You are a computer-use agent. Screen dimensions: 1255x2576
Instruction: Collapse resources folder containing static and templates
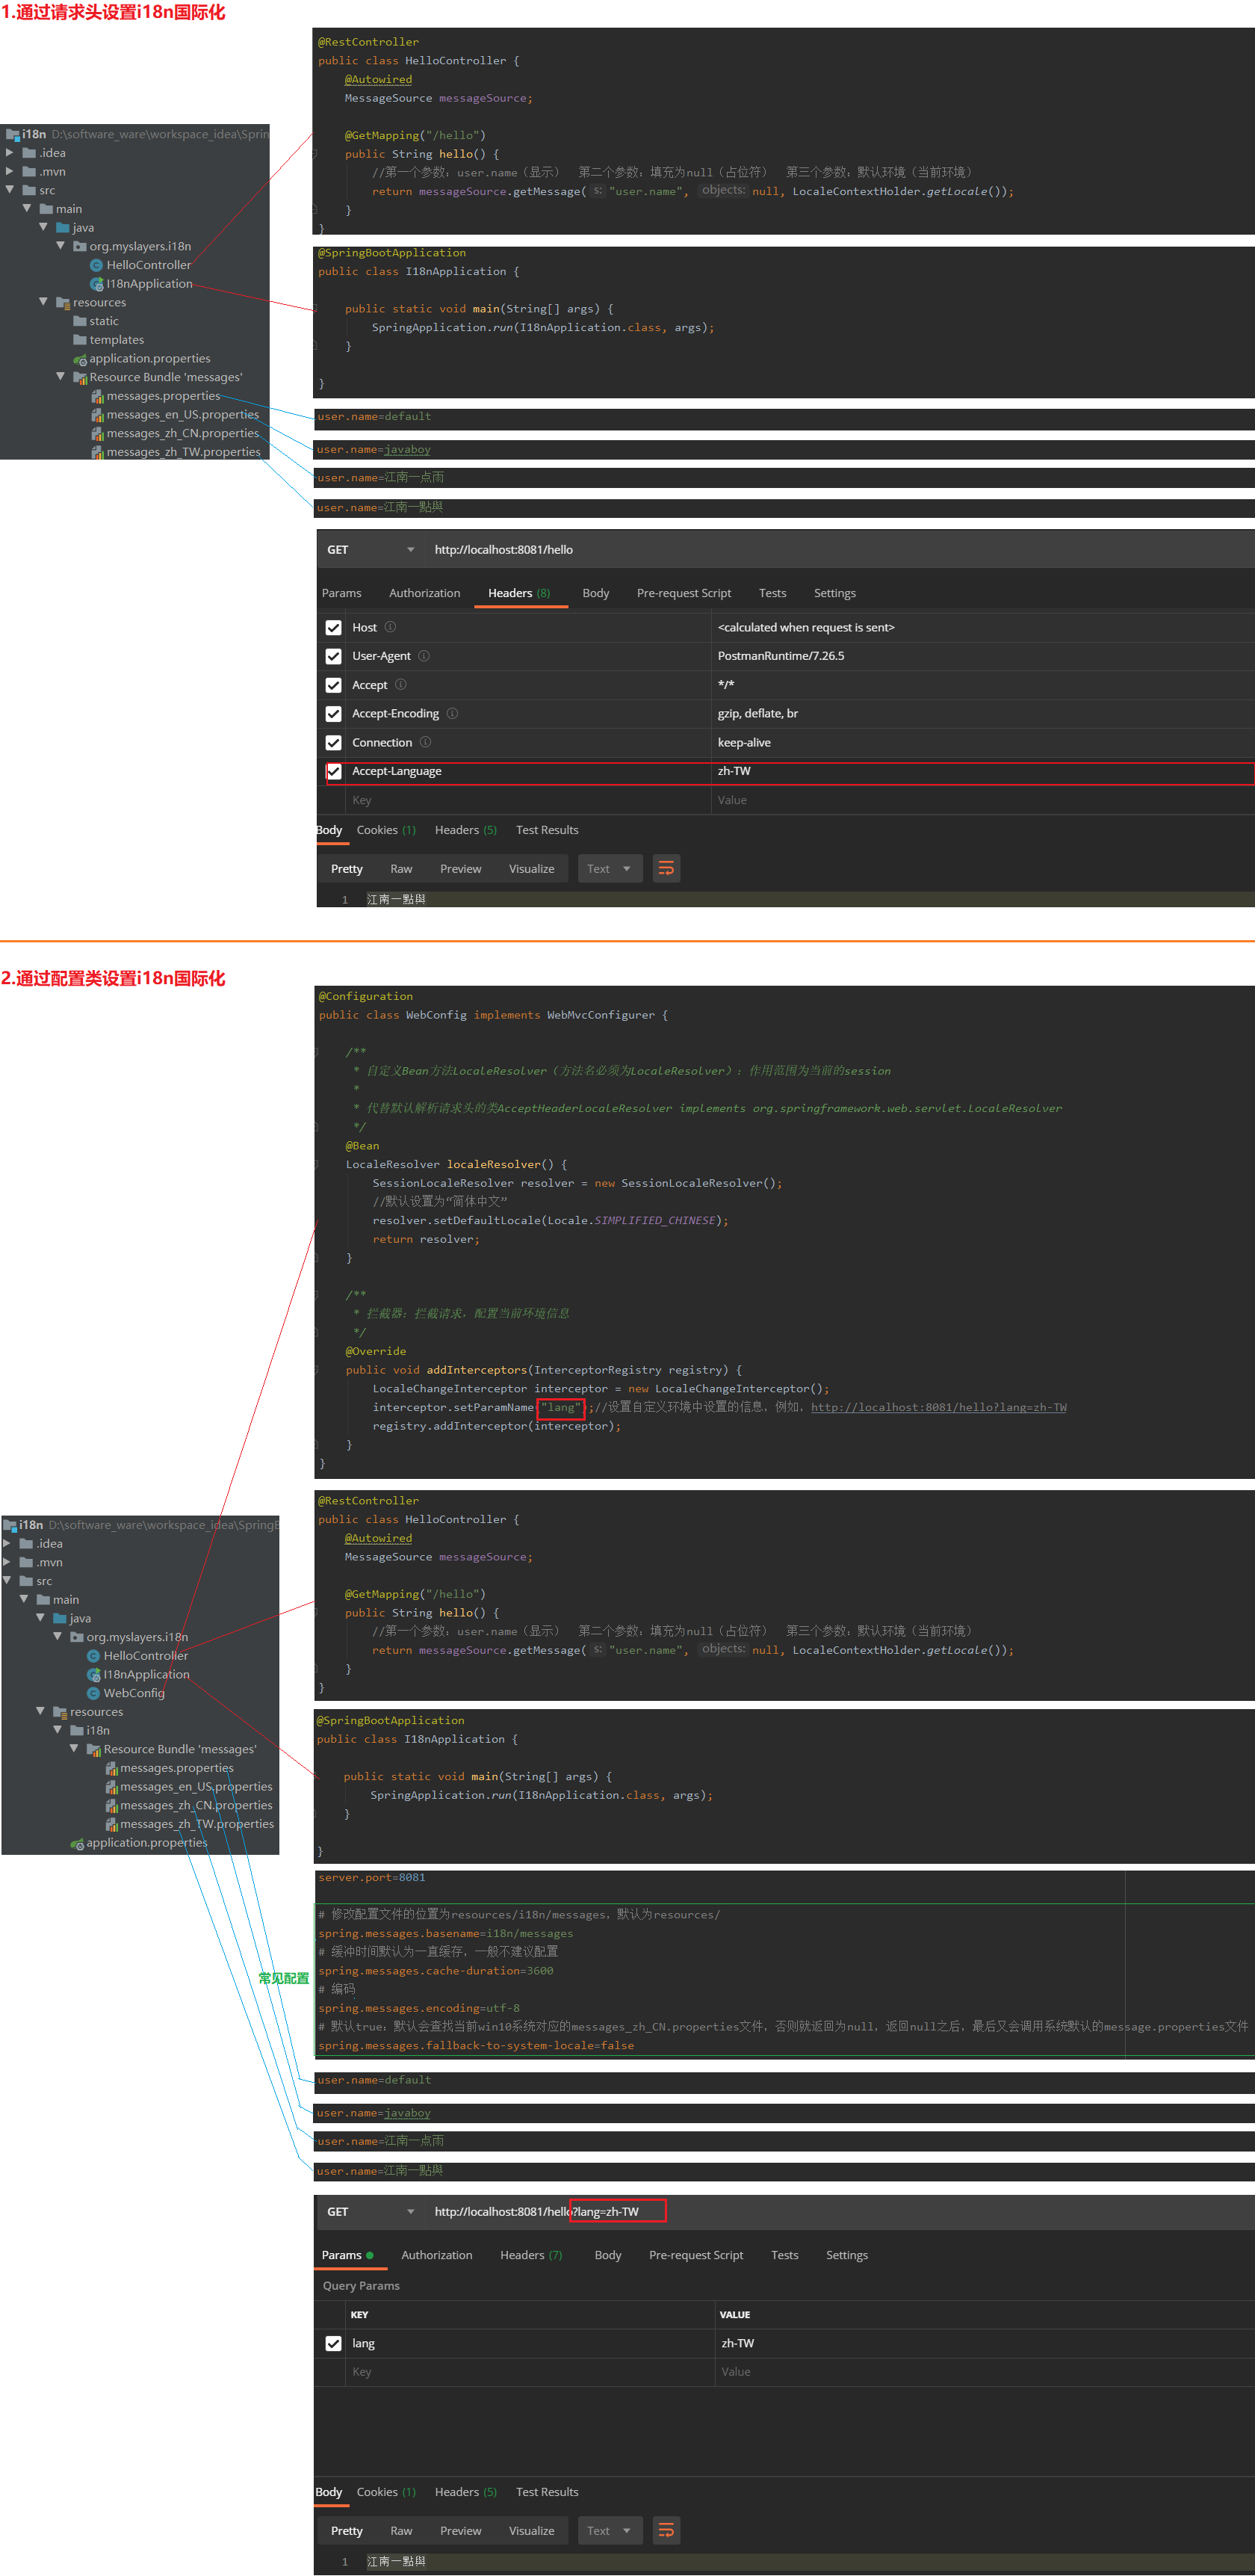43,302
